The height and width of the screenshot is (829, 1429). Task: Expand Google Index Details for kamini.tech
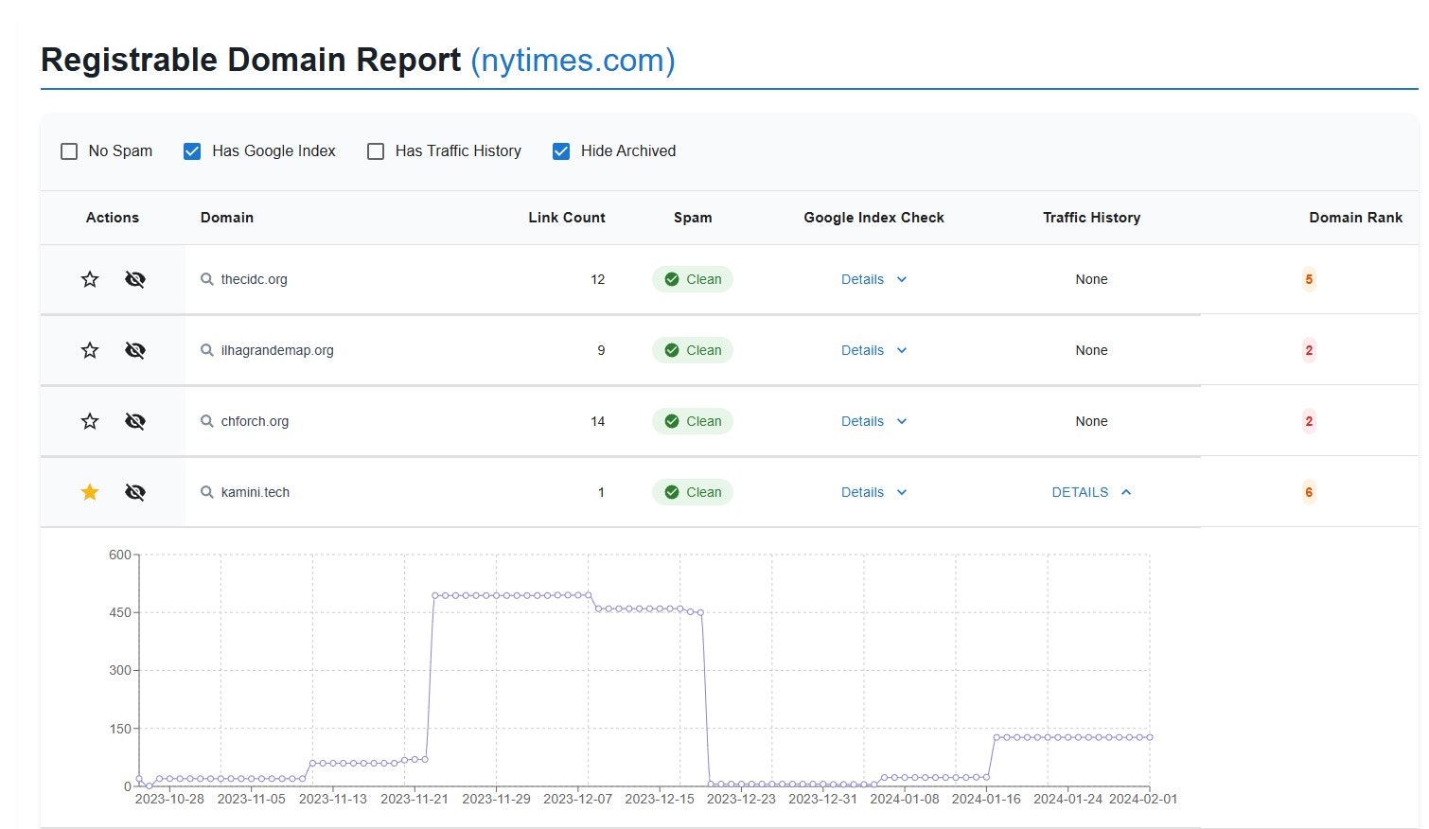(x=873, y=492)
